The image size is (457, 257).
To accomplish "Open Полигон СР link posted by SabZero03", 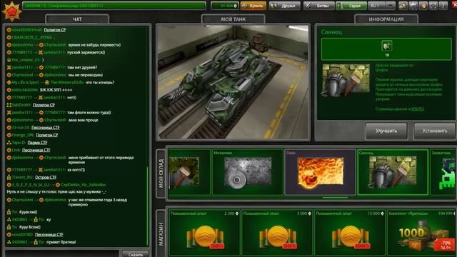I will tap(44, 105).
